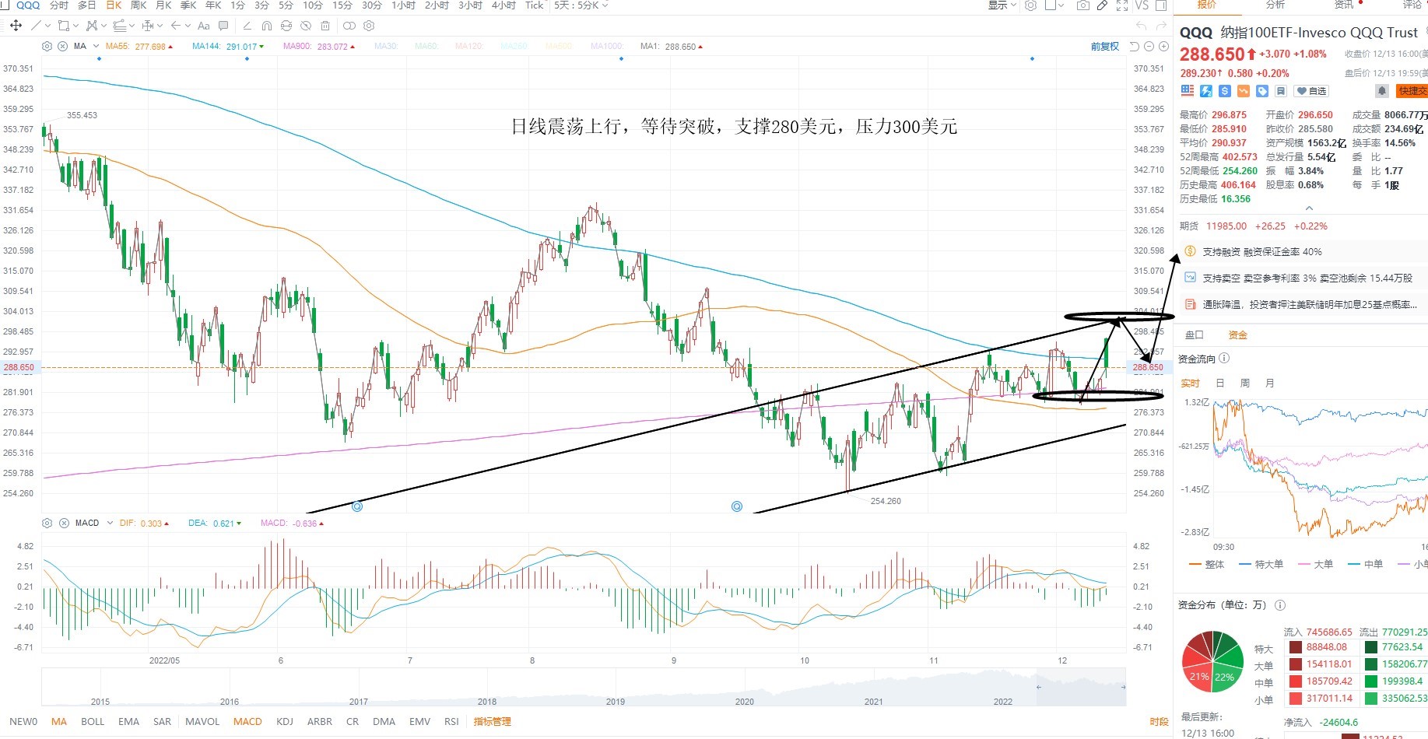The height and width of the screenshot is (739, 1428).
Task: Switch to 周K weekly chart tab
Action: 139,5
